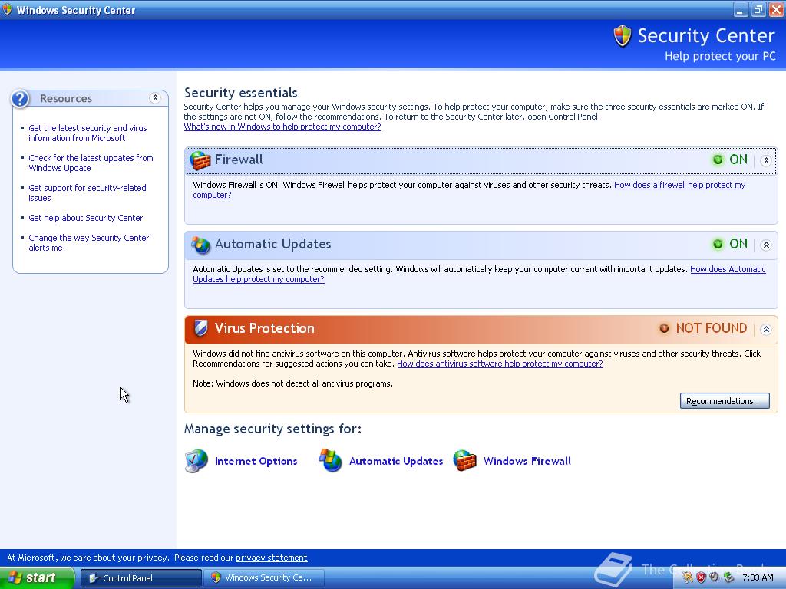The width and height of the screenshot is (786, 589).
Task: Click the Security Center shield logo in banner
Action: point(622,36)
